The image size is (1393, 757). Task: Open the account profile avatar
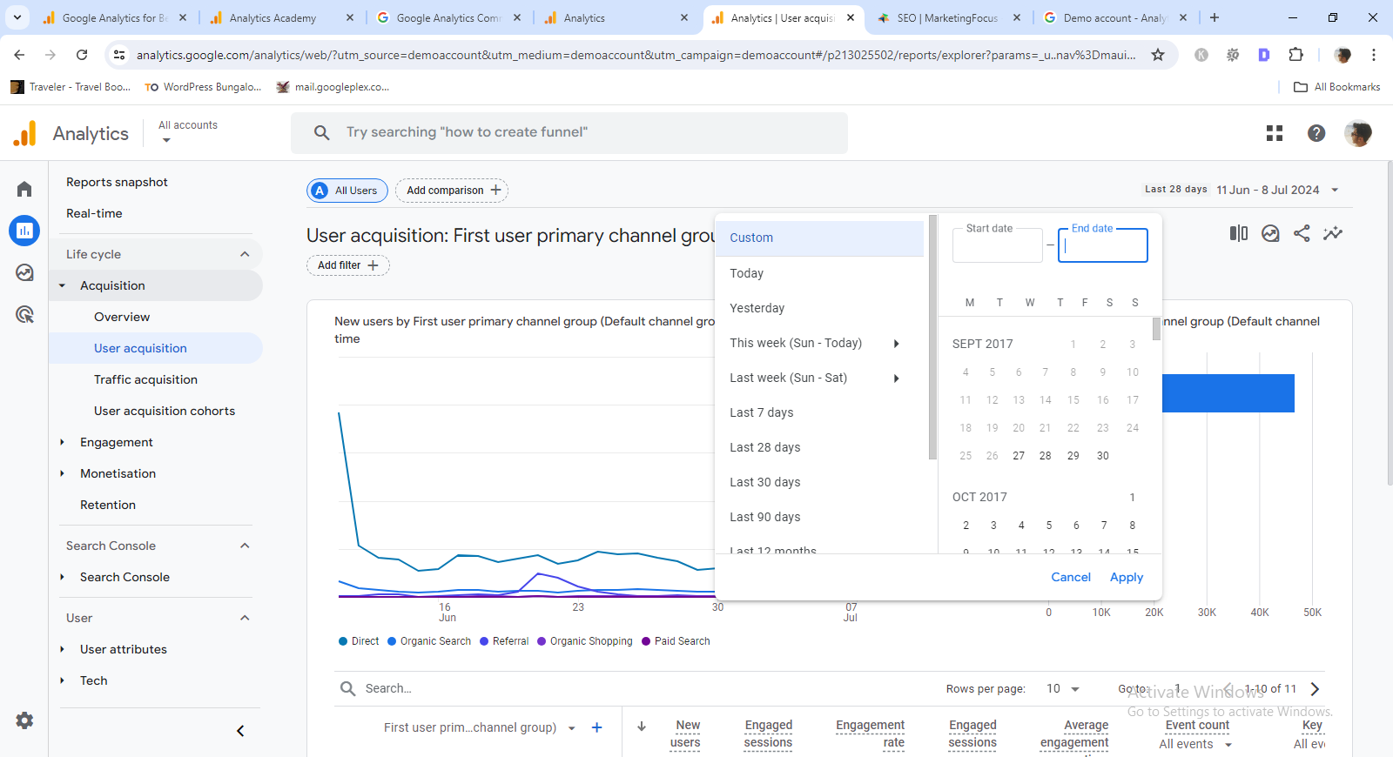(1358, 133)
